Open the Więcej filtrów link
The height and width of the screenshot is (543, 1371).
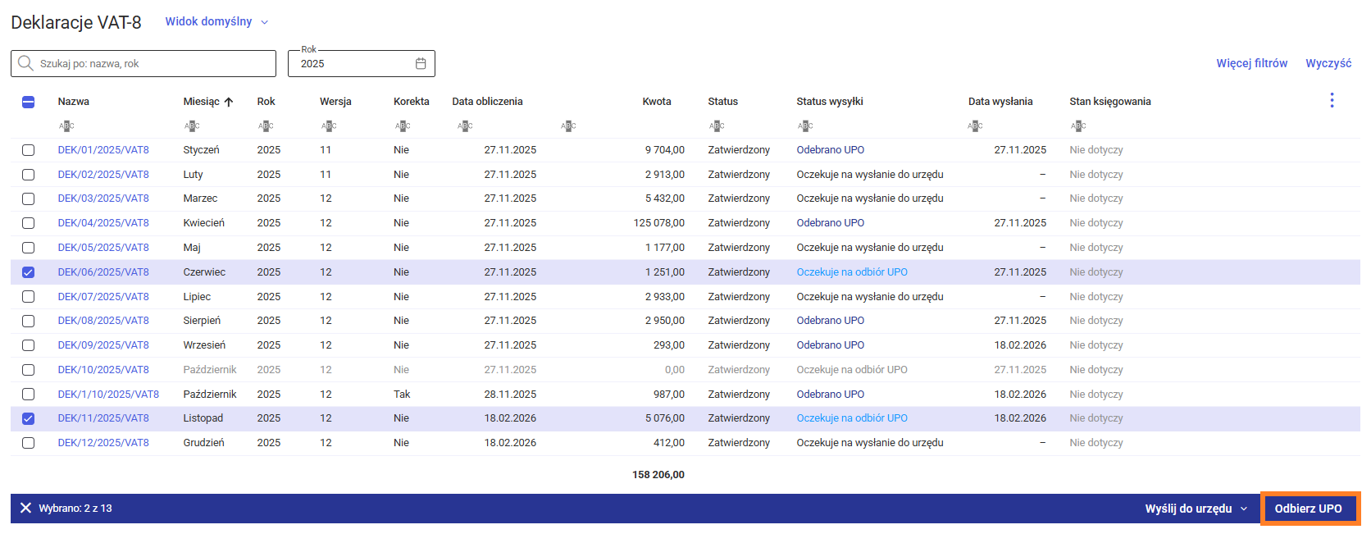click(1251, 63)
